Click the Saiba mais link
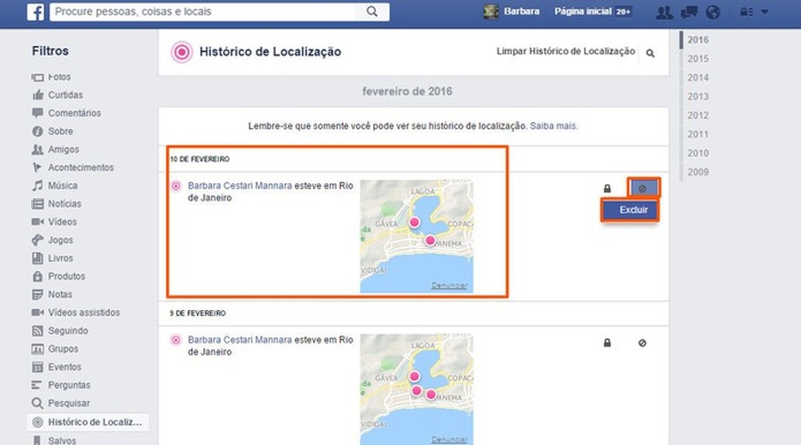 pos(554,126)
